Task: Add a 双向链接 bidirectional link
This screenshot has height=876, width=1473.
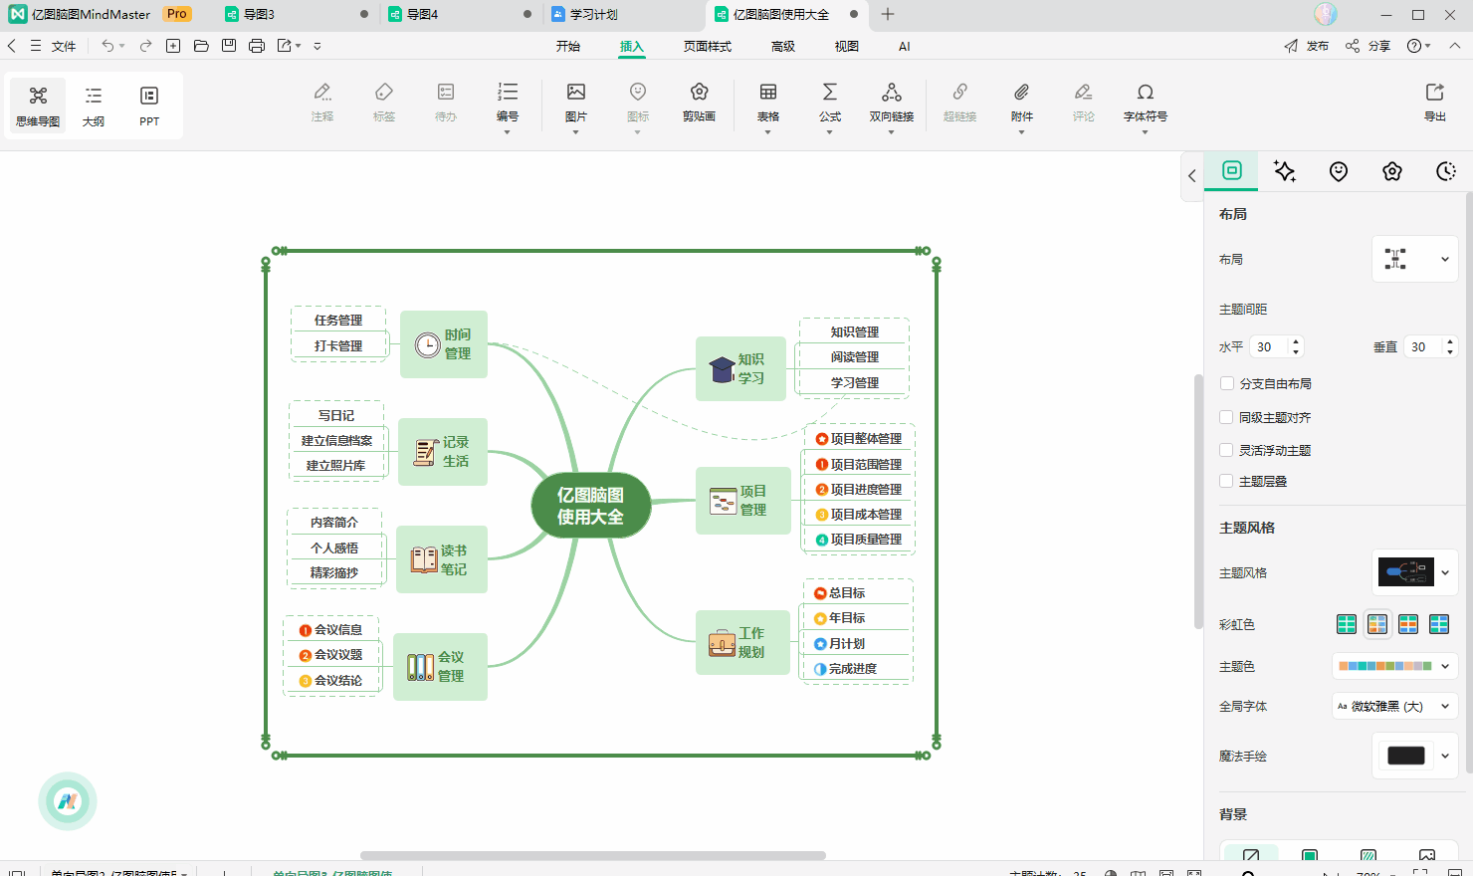Action: [x=892, y=106]
